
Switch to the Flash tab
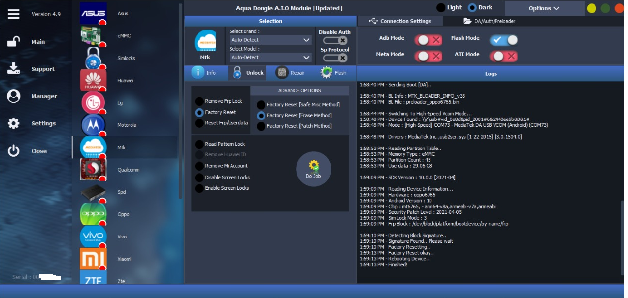pyautogui.click(x=334, y=73)
